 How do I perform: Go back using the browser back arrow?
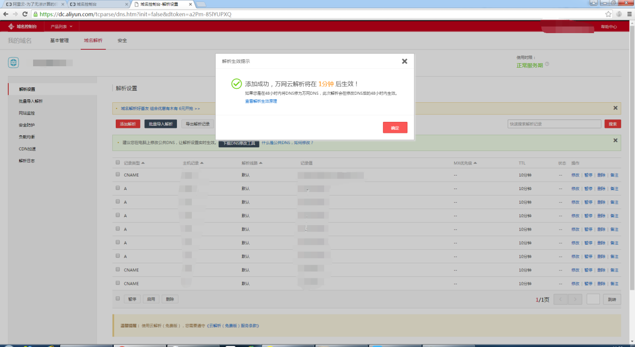coord(6,14)
